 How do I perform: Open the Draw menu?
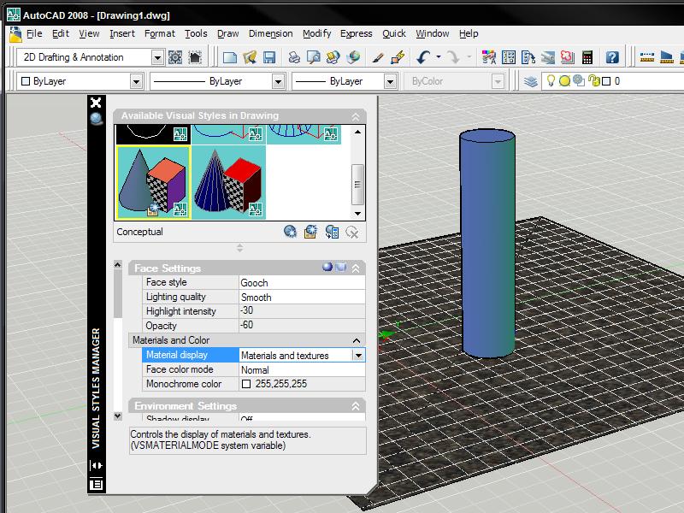point(227,33)
